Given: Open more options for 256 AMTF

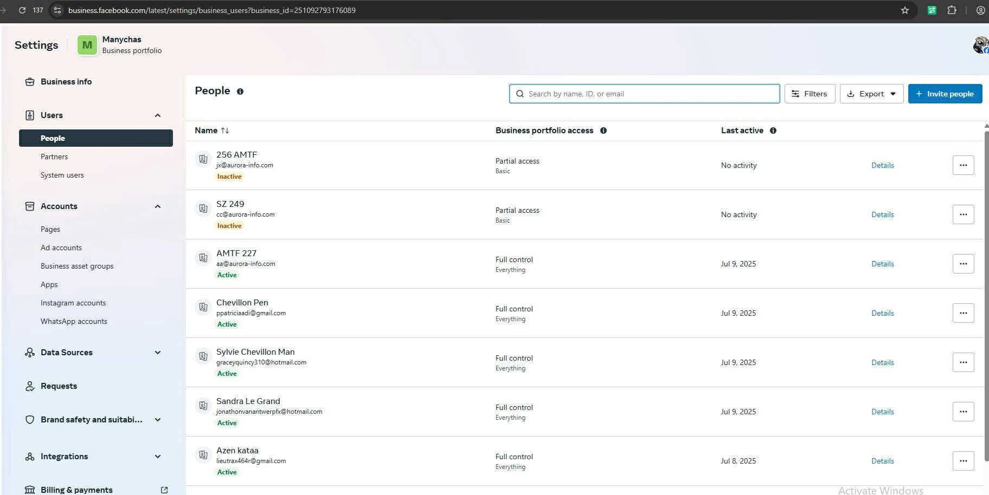Looking at the screenshot, I should pyautogui.click(x=963, y=165).
